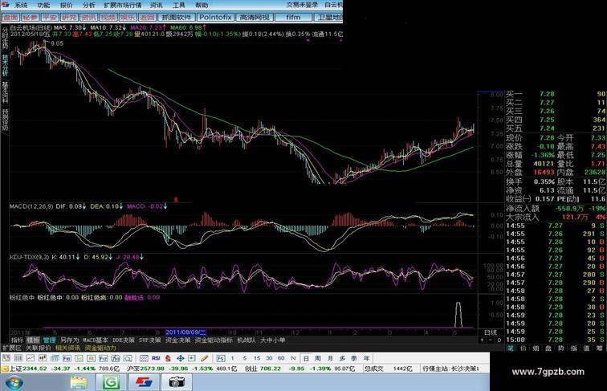Click the FS toolbar icon
607x391 pixels.
click(x=221, y=358)
